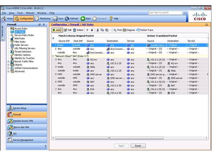Image resolution: width=215 pixels, height=161 pixels.
Task: Open the Window menu
Action: click(42, 13)
